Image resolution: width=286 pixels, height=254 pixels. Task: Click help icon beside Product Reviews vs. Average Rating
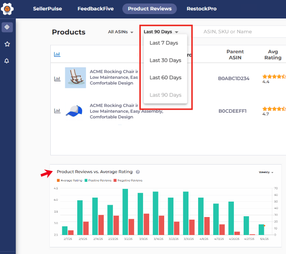pyautogui.click(x=138, y=172)
